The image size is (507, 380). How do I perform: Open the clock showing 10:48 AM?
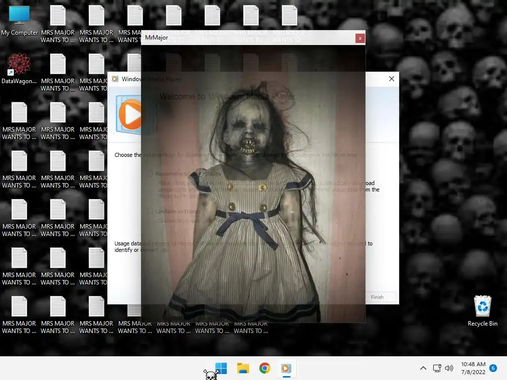[x=473, y=368]
